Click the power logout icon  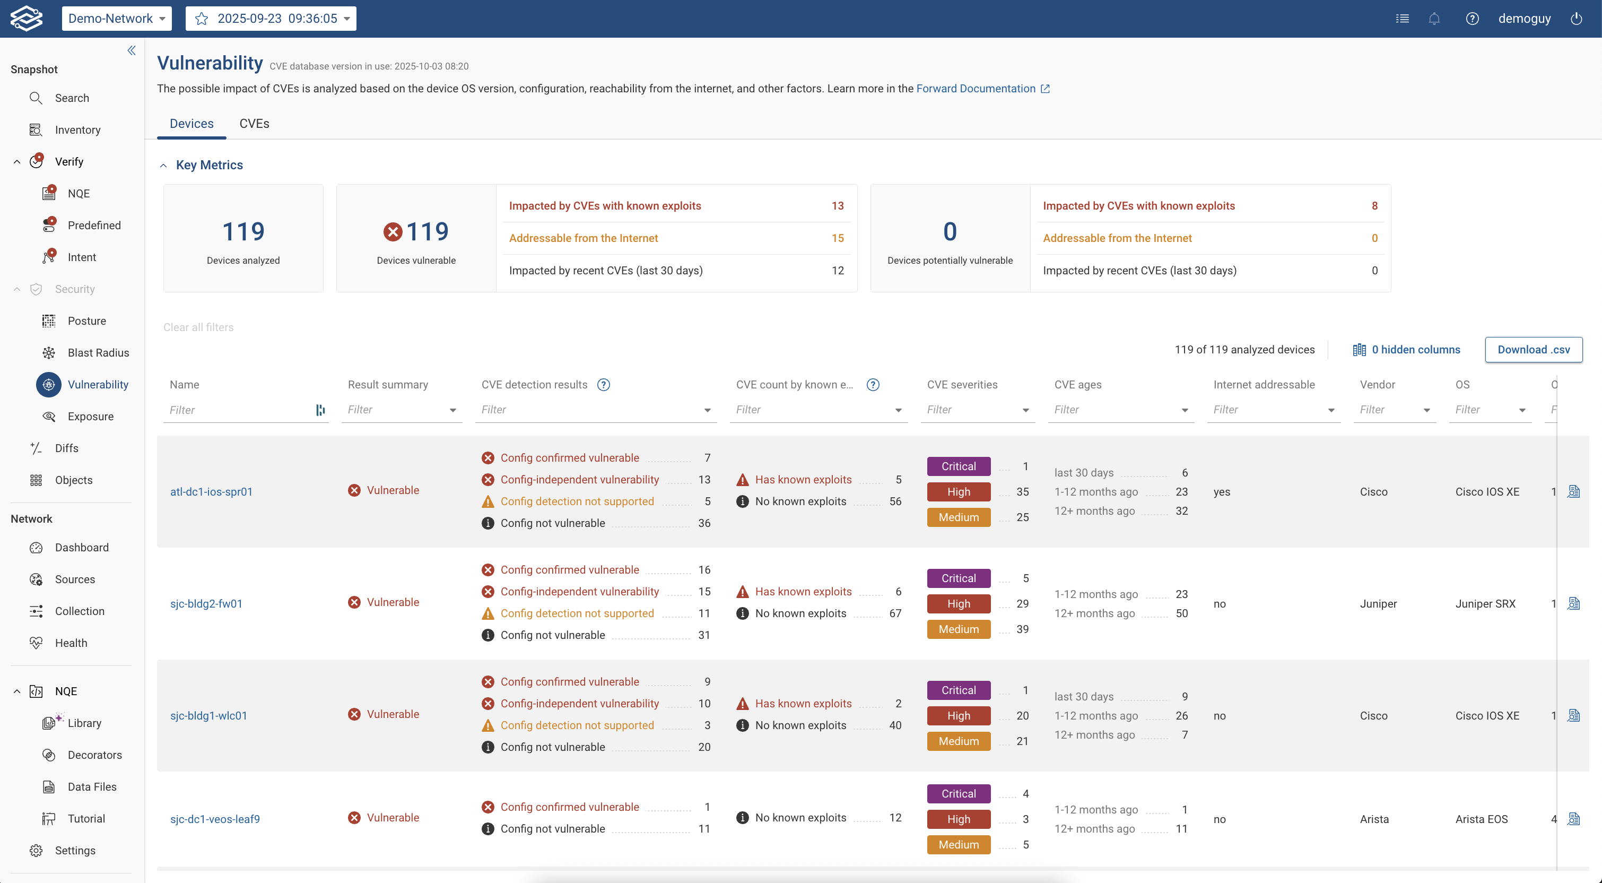pos(1577,19)
